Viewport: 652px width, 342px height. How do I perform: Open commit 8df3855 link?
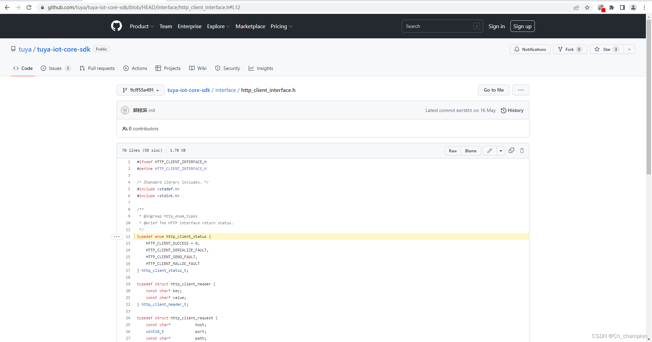point(464,111)
